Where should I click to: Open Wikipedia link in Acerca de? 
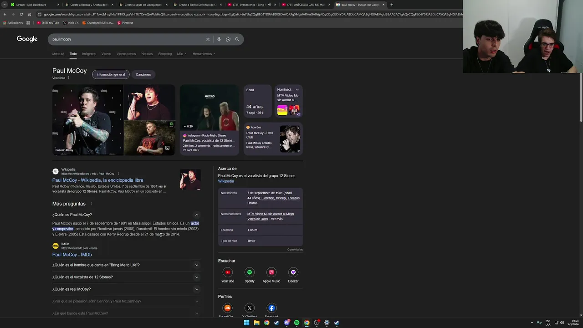pyautogui.click(x=226, y=181)
